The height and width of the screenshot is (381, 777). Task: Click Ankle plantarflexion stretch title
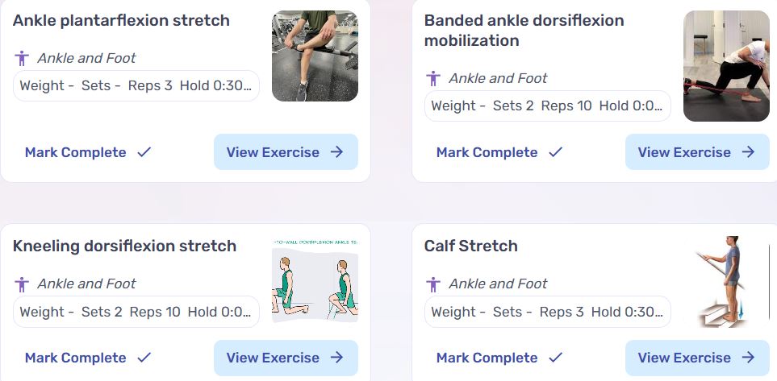[x=121, y=20]
